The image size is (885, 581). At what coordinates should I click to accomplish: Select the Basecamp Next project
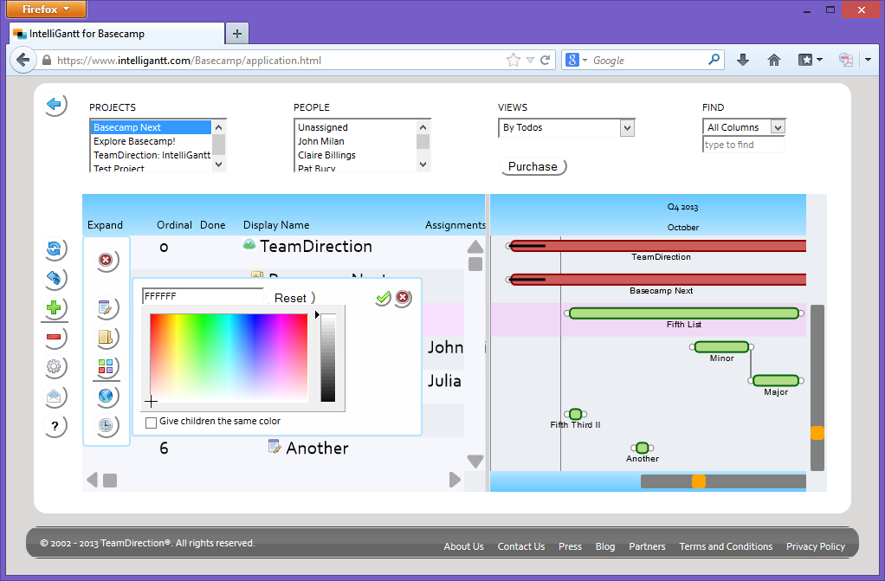coord(151,127)
